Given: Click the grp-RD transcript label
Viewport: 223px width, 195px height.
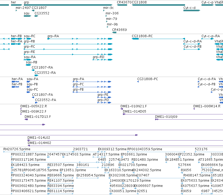Looking at the screenshot, I should [x=99, y=57].
